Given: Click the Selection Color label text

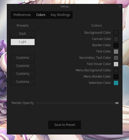Looking at the screenshot, I should [x=100, y=83].
